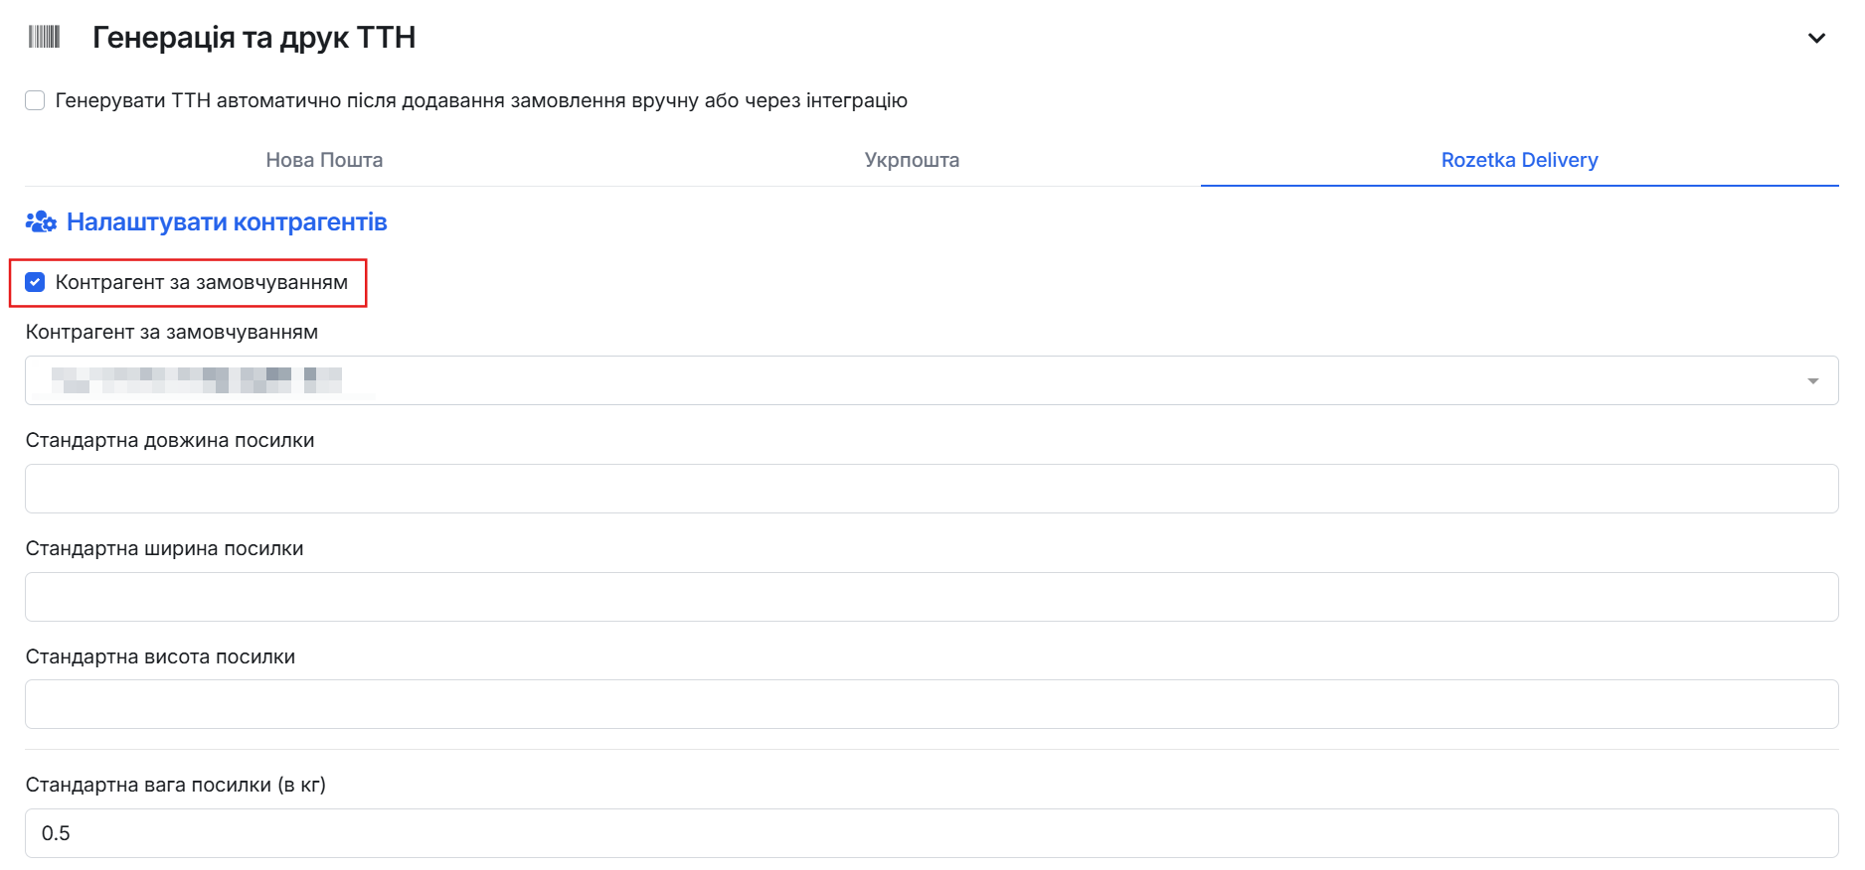Select the Rozetka Delivery tab
Screen dimensions: 1865x870
[1519, 160]
